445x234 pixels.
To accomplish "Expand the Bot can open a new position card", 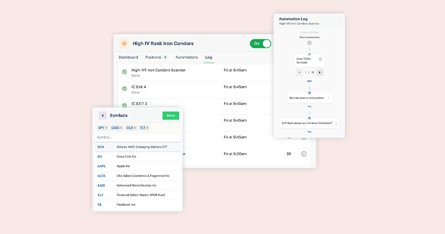I will 329,98.
